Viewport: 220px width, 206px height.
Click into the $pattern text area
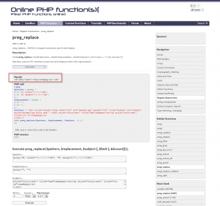coord(69,159)
